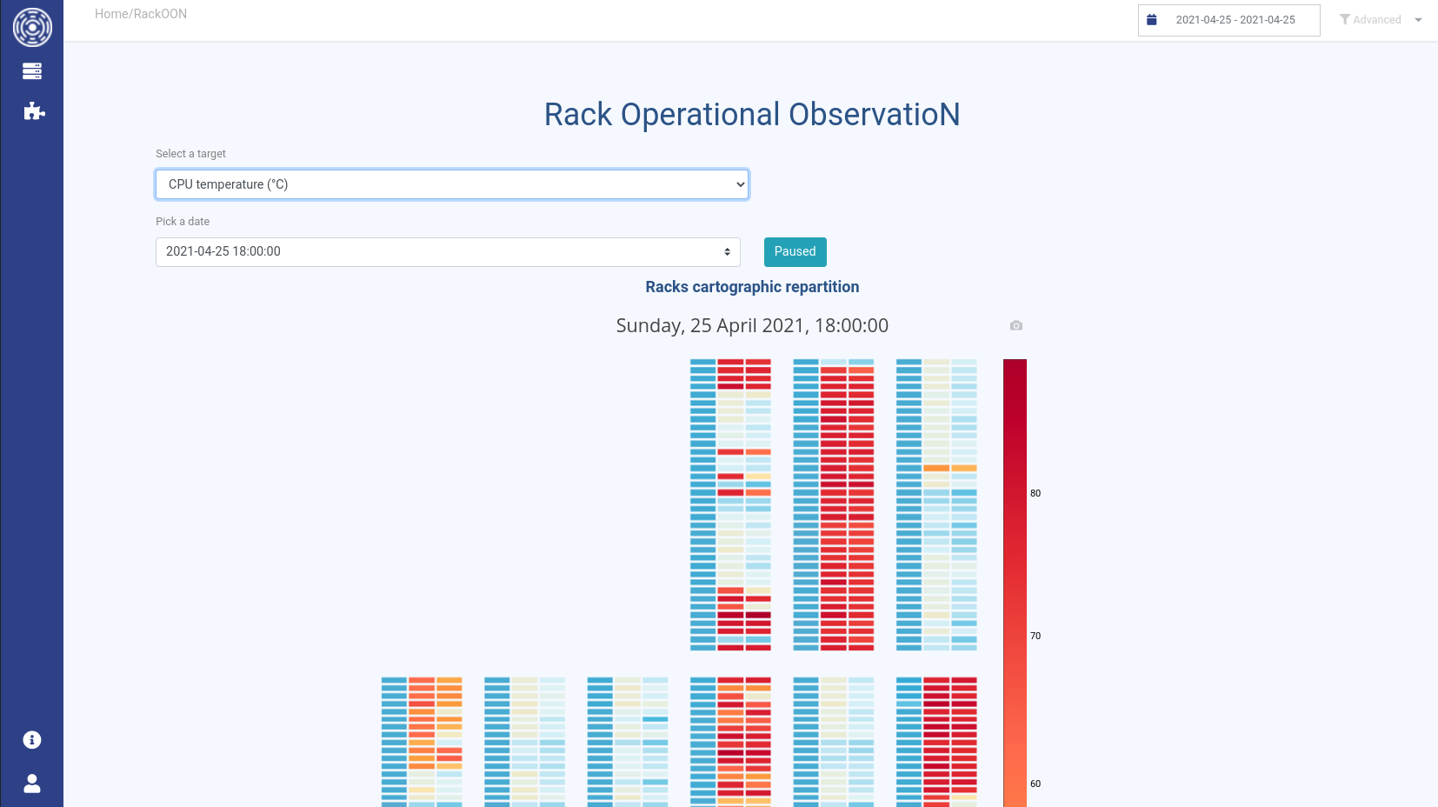Click the 2021-04-25 date range field
This screenshot has height=807, width=1438.
tap(1235, 20)
